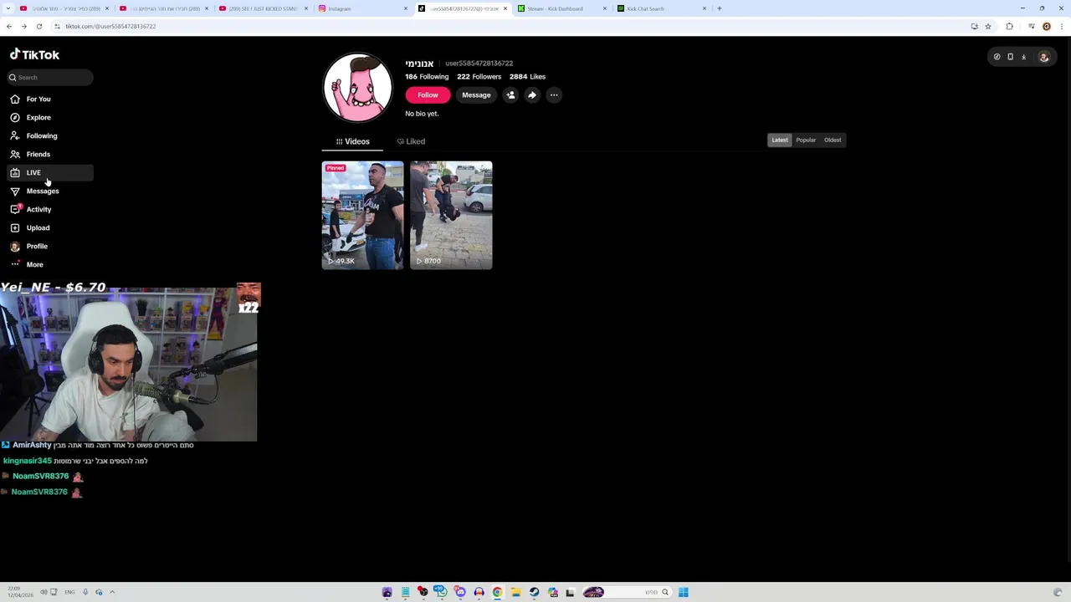The height and width of the screenshot is (602, 1071).
Task: Sort videos by Popular
Action: 806,140
